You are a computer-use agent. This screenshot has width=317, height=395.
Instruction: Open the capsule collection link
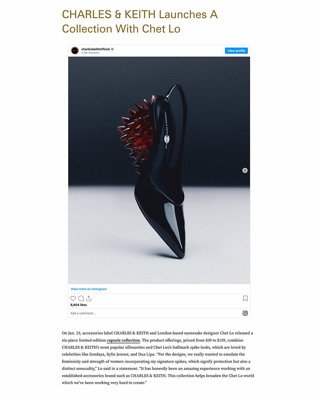pyautogui.click(x=123, y=340)
